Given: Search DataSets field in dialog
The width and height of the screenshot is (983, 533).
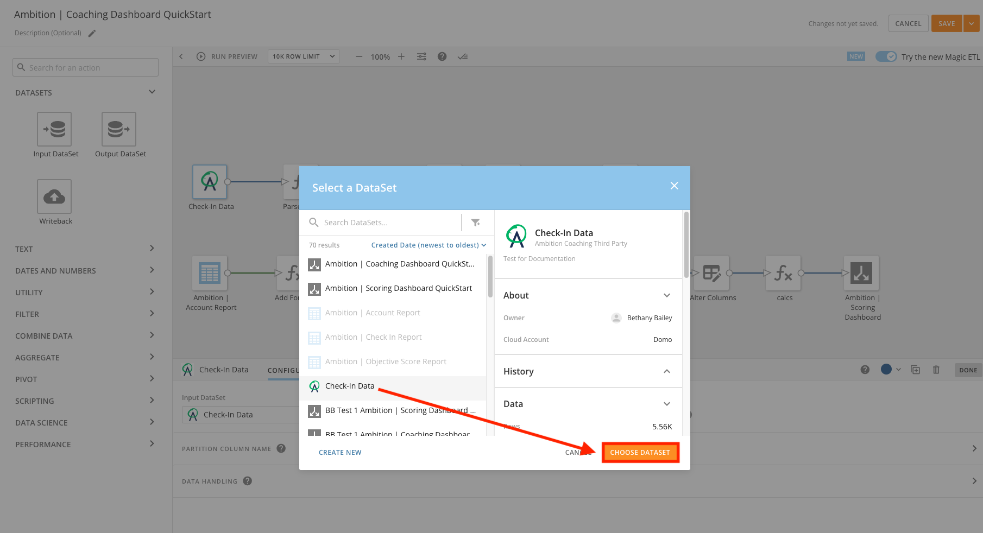Looking at the screenshot, I should 386,223.
